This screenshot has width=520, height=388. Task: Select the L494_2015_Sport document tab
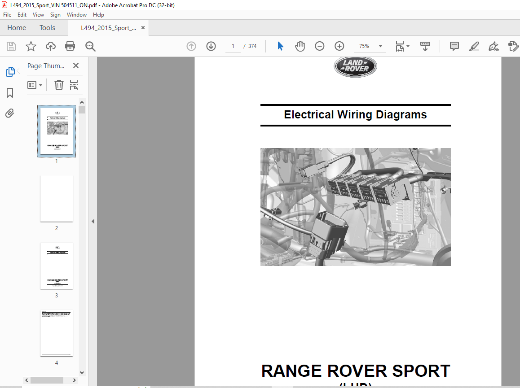point(108,28)
